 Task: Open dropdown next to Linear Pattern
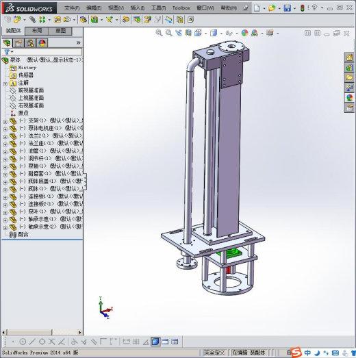[49, 20]
